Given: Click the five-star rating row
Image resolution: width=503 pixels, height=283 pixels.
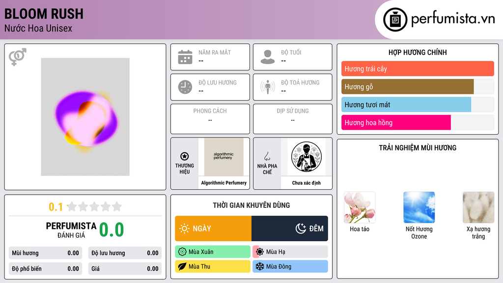Looking at the screenshot, I should click(x=95, y=207).
